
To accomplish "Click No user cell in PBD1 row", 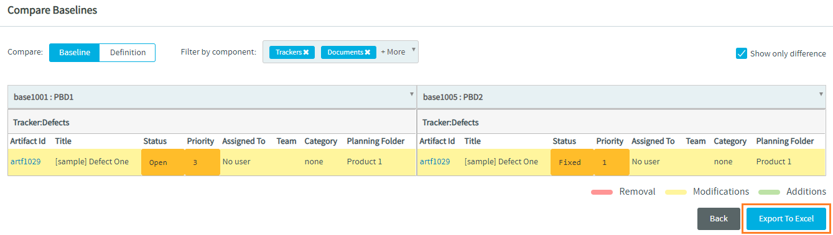I will click(236, 162).
